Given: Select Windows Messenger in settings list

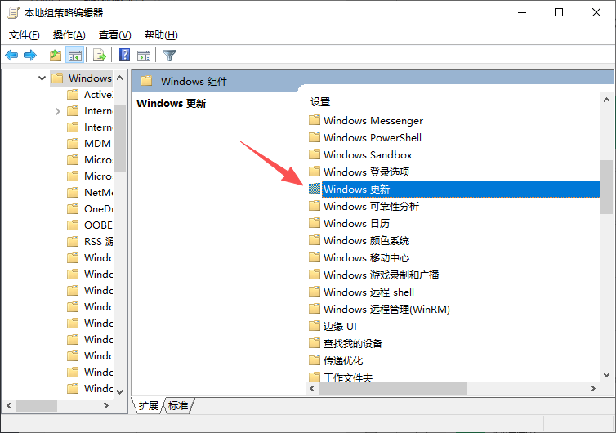Looking at the screenshot, I should tap(373, 121).
